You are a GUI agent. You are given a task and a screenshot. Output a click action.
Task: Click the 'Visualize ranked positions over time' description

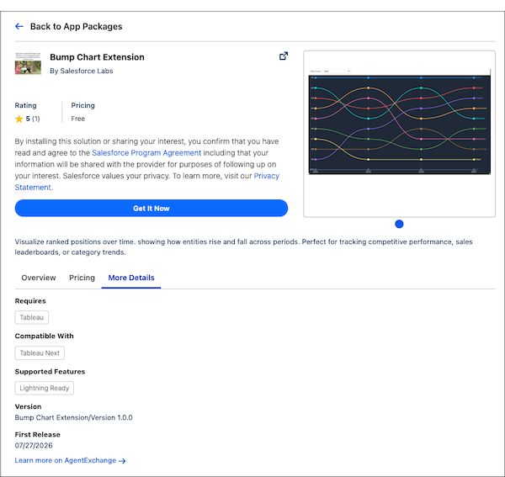pos(243,247)
